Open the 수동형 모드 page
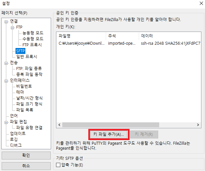Screen dimensions: 205x171 (33, 39)
